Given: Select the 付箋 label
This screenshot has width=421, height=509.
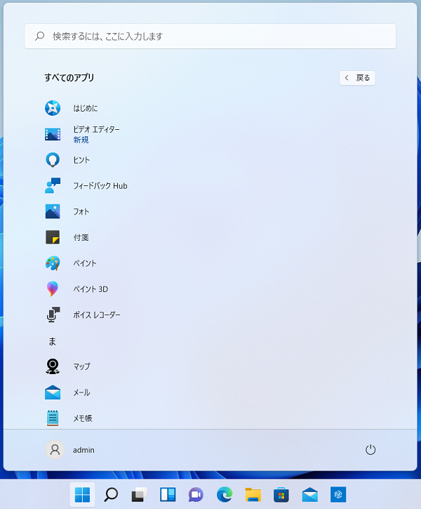Looking at the screenshot, I should tap(81, 237).
